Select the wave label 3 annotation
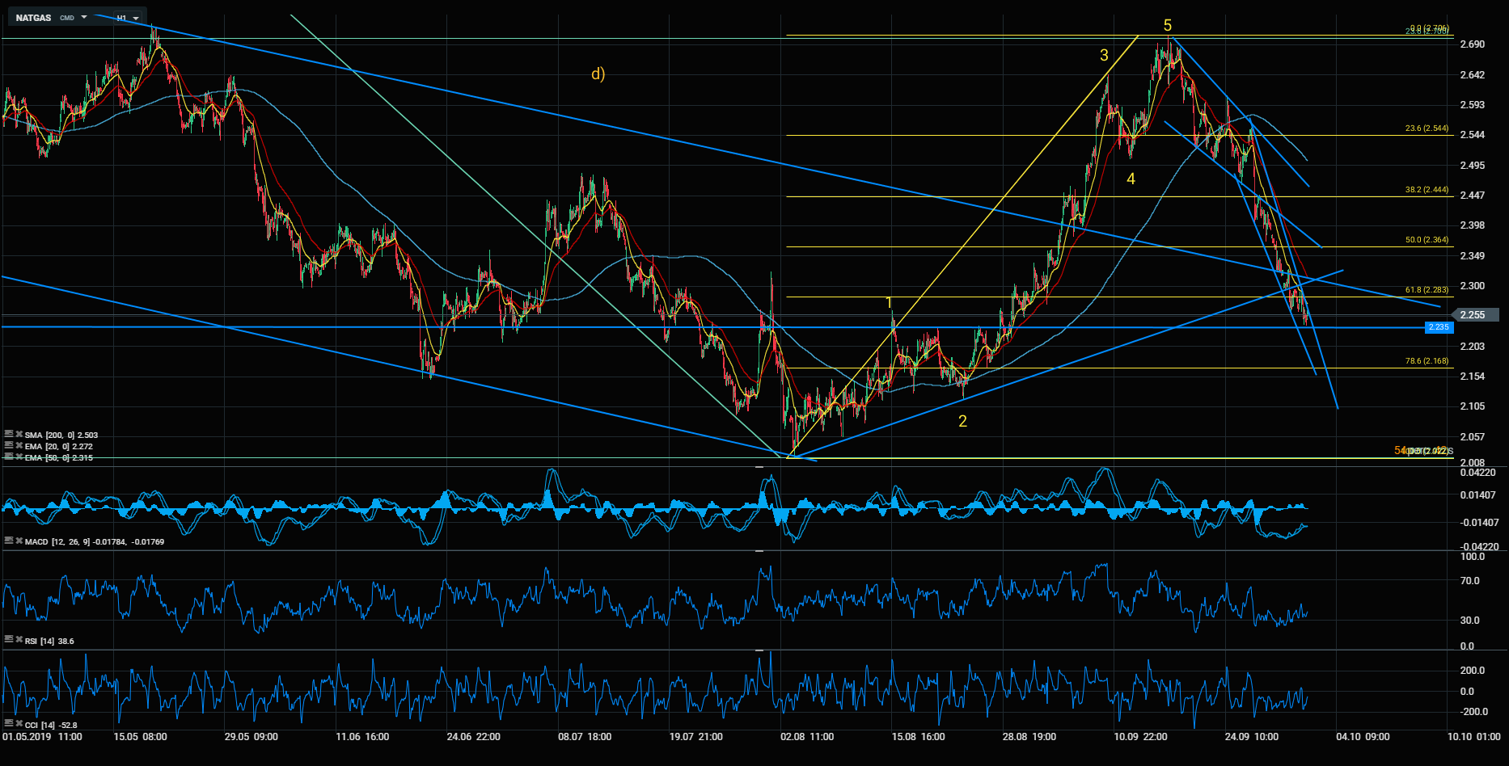Image resolution: width=1509 pixels, height=766 pixels. tap(1104, 56)
